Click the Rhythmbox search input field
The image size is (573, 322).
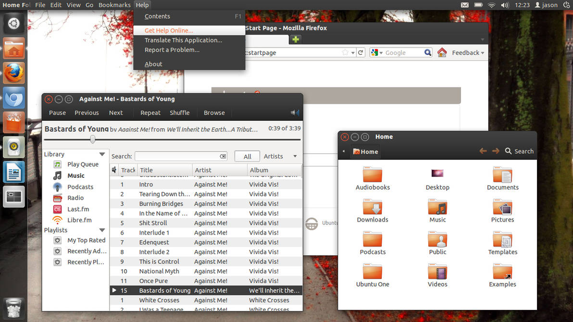pyautogui.click(x=177, y=156)
